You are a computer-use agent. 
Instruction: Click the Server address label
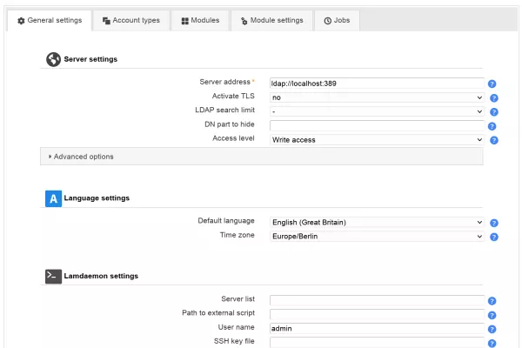pyautogui.click(x=224, y=82)
